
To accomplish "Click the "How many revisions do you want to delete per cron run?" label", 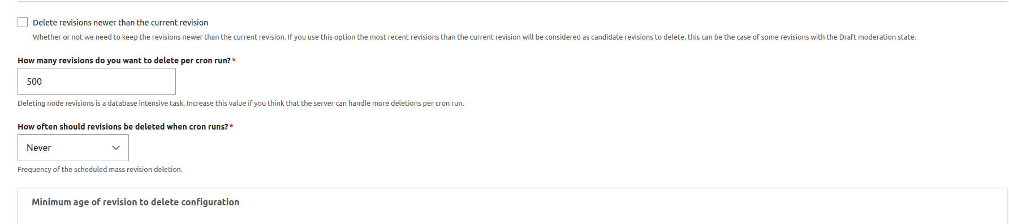I will (x=124, y=61).
